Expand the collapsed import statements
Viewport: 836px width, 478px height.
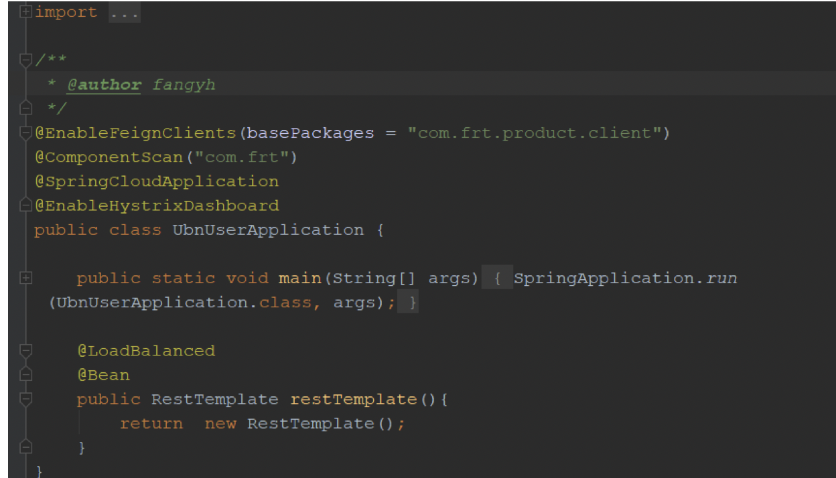point(25,11)
